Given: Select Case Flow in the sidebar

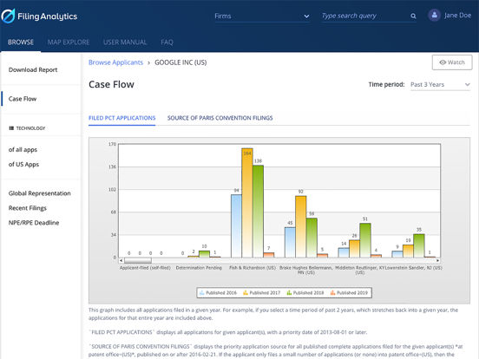Looking at the screenshot, I should click(23, 99).
